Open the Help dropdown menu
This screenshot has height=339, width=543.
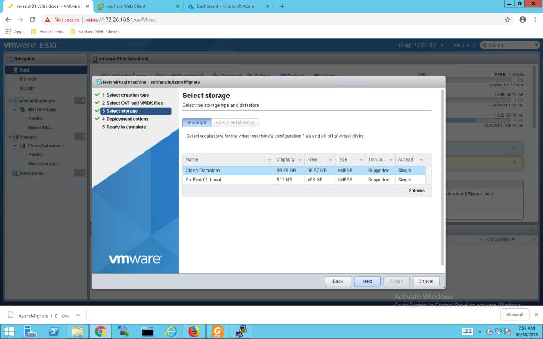tap(461, 46)
